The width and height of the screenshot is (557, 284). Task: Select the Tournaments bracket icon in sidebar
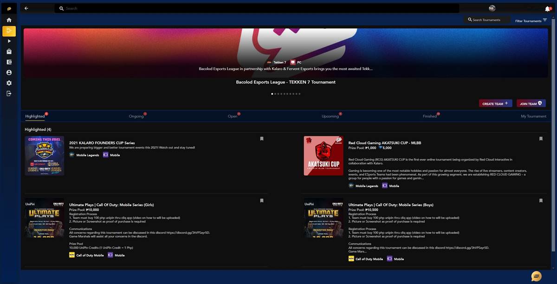9,31
